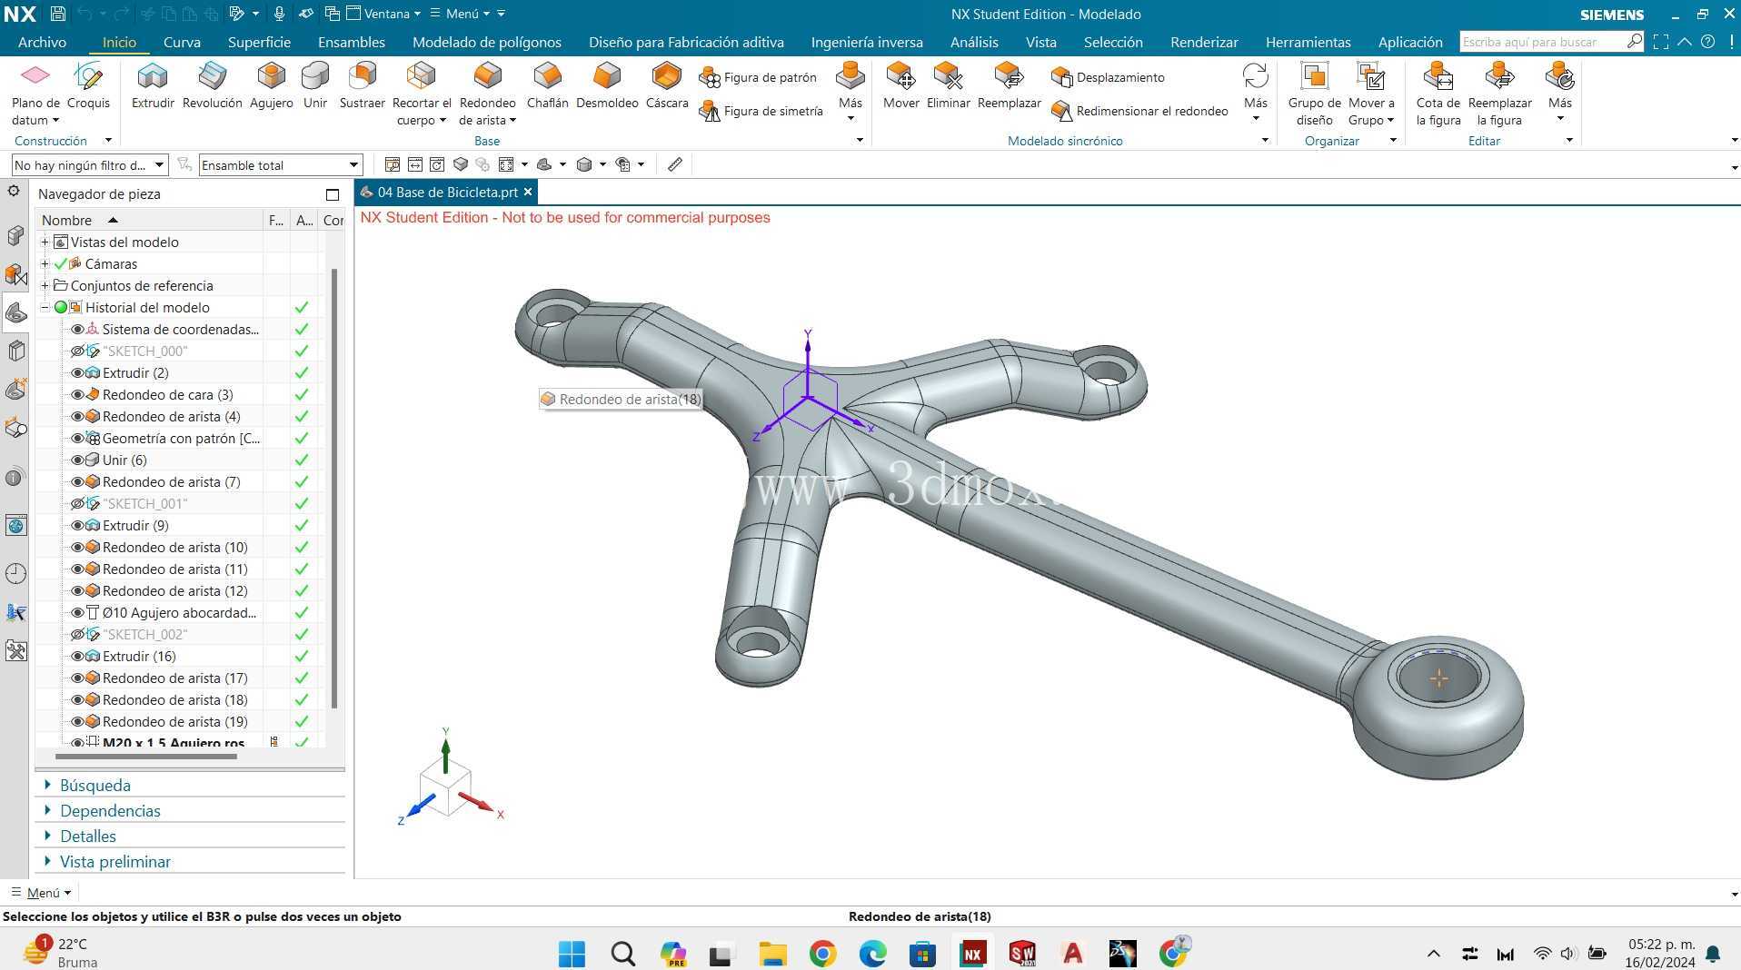This screenshot has height=970, width=1741.
Task: Expand the Dependencias section
Action: tap(47, 810)
